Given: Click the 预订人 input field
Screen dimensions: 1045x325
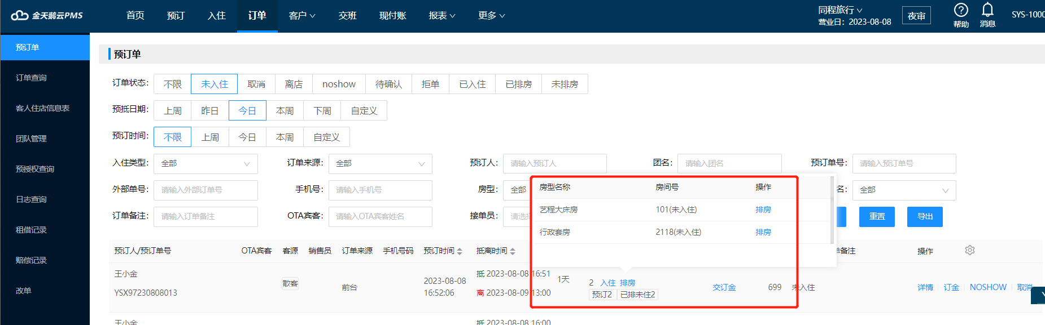Looking at the screenshot, I should tap(555, 163).
